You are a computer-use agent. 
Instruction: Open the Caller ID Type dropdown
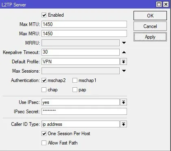[x=123, y=124]
